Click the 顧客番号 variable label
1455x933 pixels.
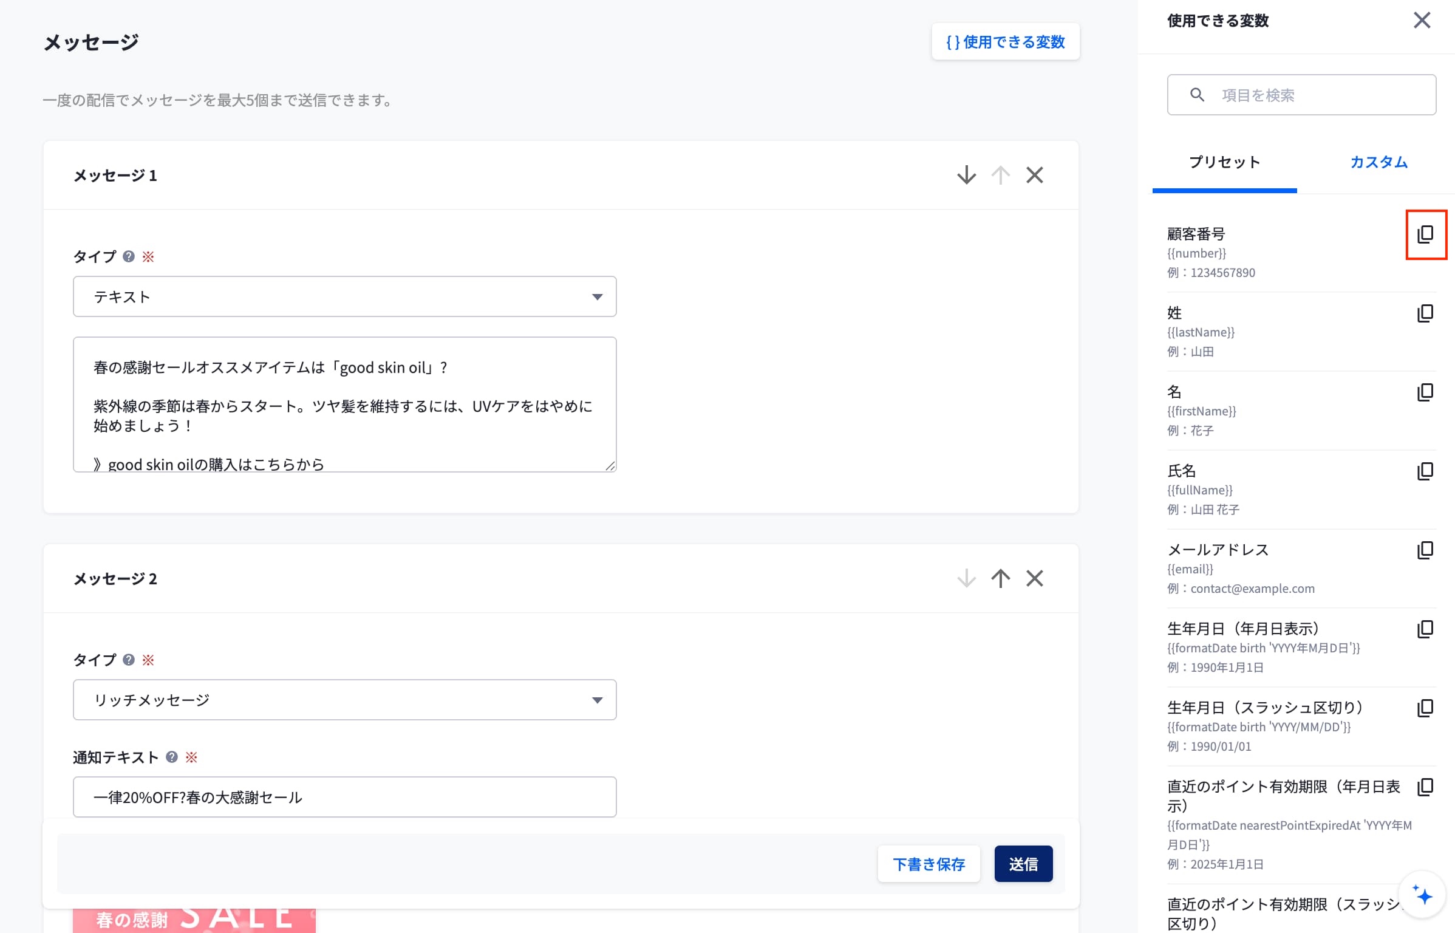point(1196,234)
